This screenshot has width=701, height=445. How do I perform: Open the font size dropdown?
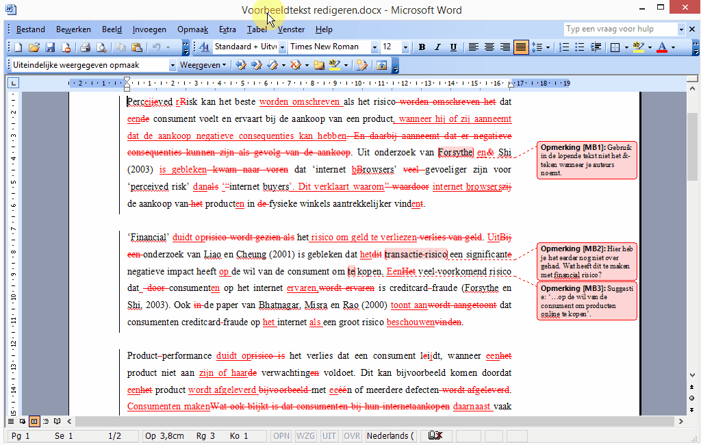pyautogui.click(x=405, y=47)
